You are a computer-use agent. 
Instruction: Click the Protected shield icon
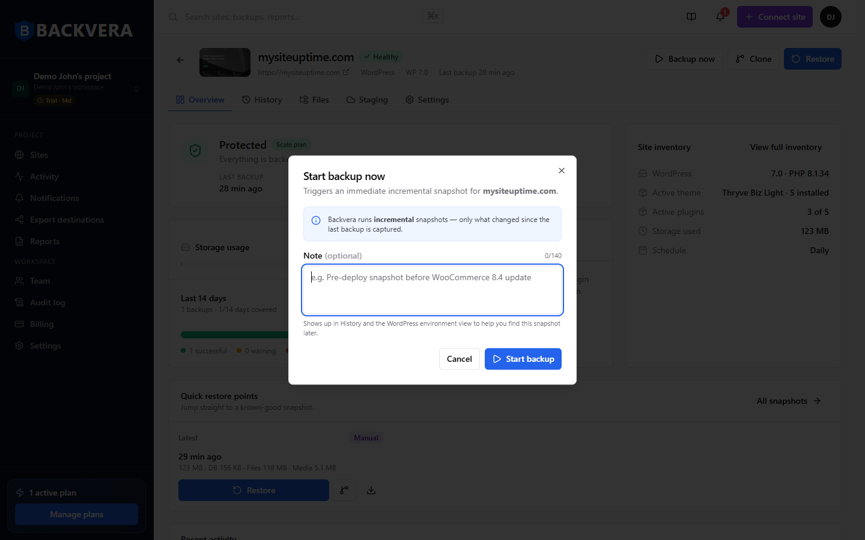[195, 151]
